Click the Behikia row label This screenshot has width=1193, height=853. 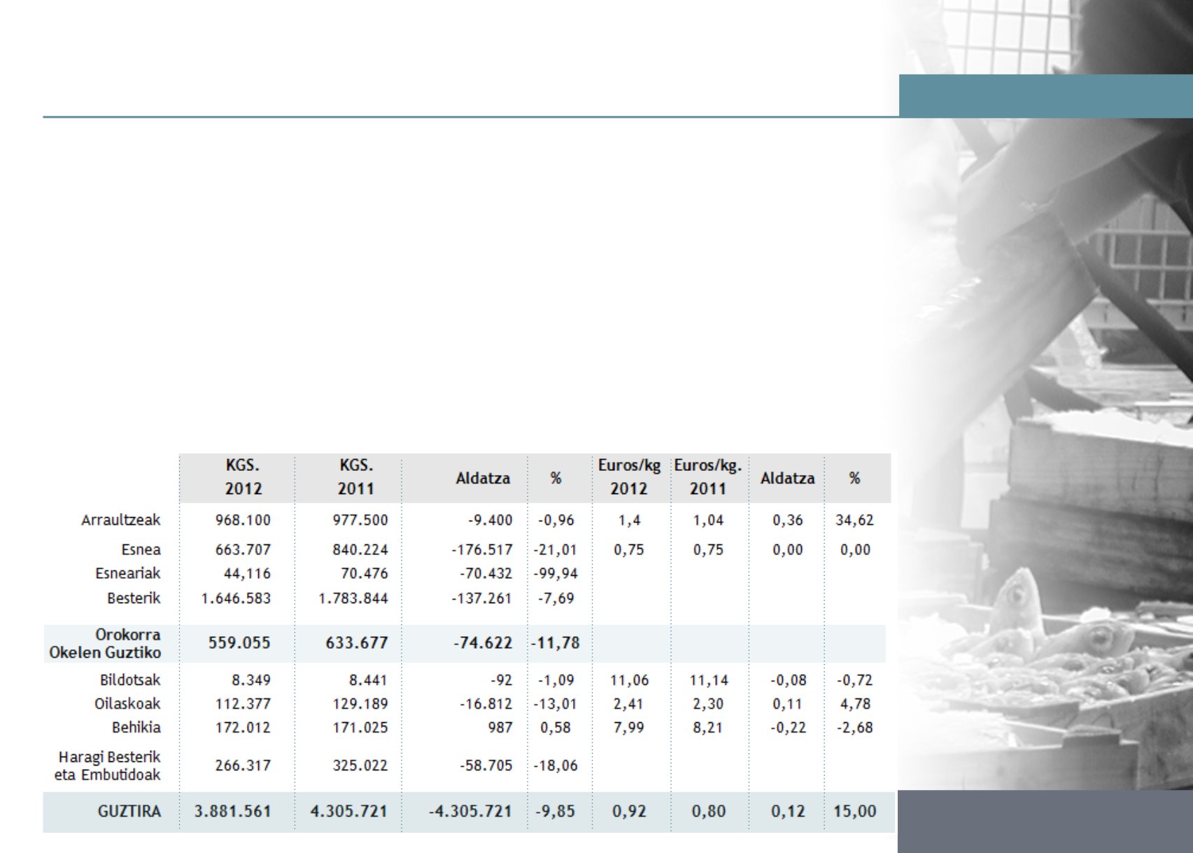point(136,727)
